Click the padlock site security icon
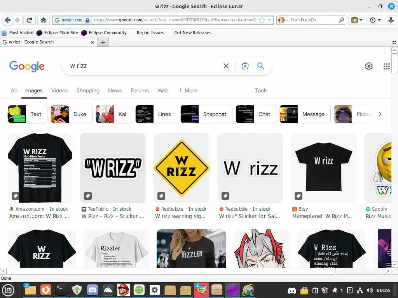Viewport: 398px width, 298px height. coord(87,20)
